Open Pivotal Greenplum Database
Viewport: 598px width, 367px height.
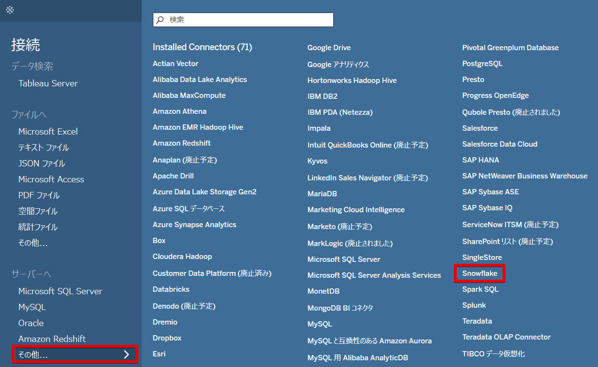coord(511,48)
